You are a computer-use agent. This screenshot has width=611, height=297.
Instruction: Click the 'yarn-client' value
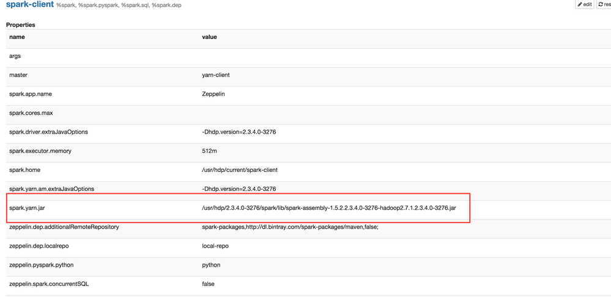click(x=216, y=74)
